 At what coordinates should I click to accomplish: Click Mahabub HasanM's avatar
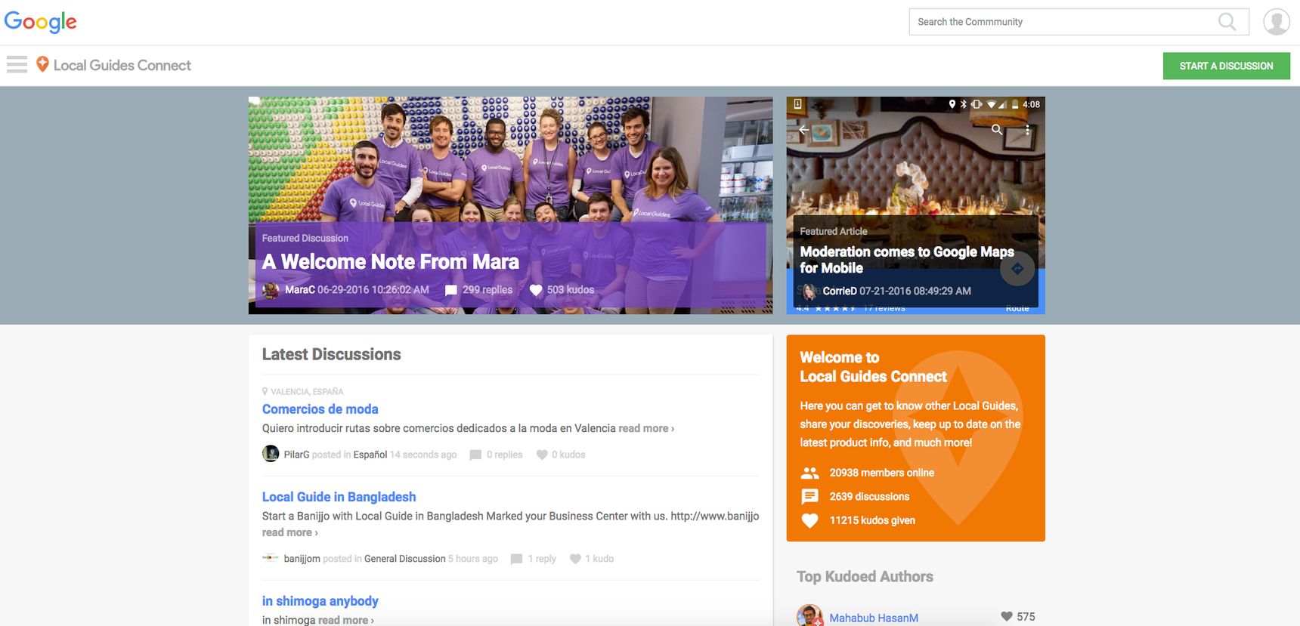(x=809, y=615)
